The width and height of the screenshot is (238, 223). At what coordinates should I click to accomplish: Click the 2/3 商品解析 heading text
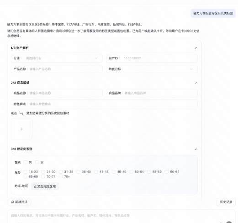[x=20, y=83]
